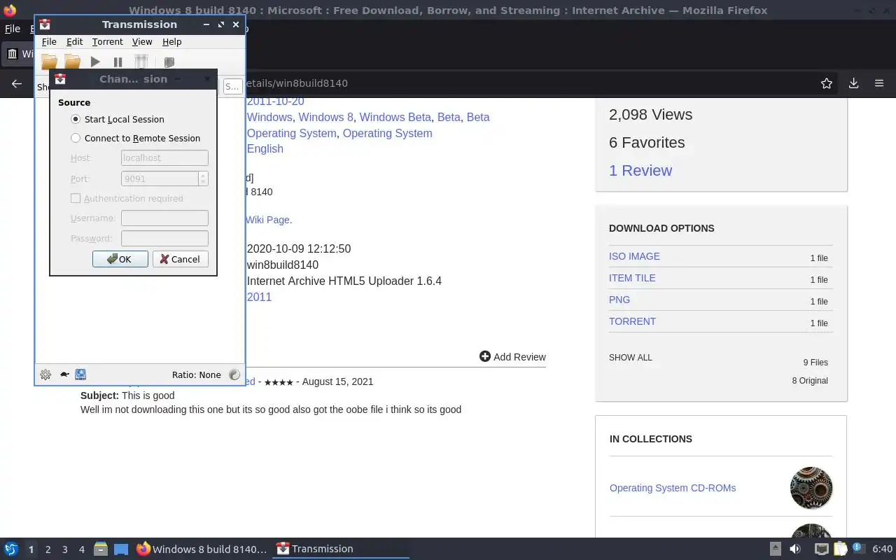Click the ratio statistics icon beside Ratio: None

[x=234, y=374]
